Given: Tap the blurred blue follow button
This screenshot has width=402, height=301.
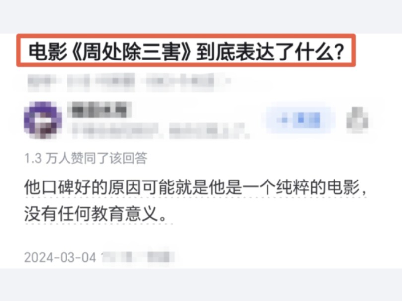Looking at the screenshot, I should click(x=300, y=120).
